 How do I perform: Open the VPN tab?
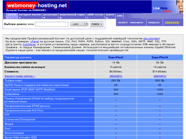point(119,16)
